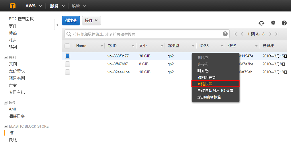The image size is (291, 145).
Task: Open 快照 in sidebar
Action: (13, 140)
